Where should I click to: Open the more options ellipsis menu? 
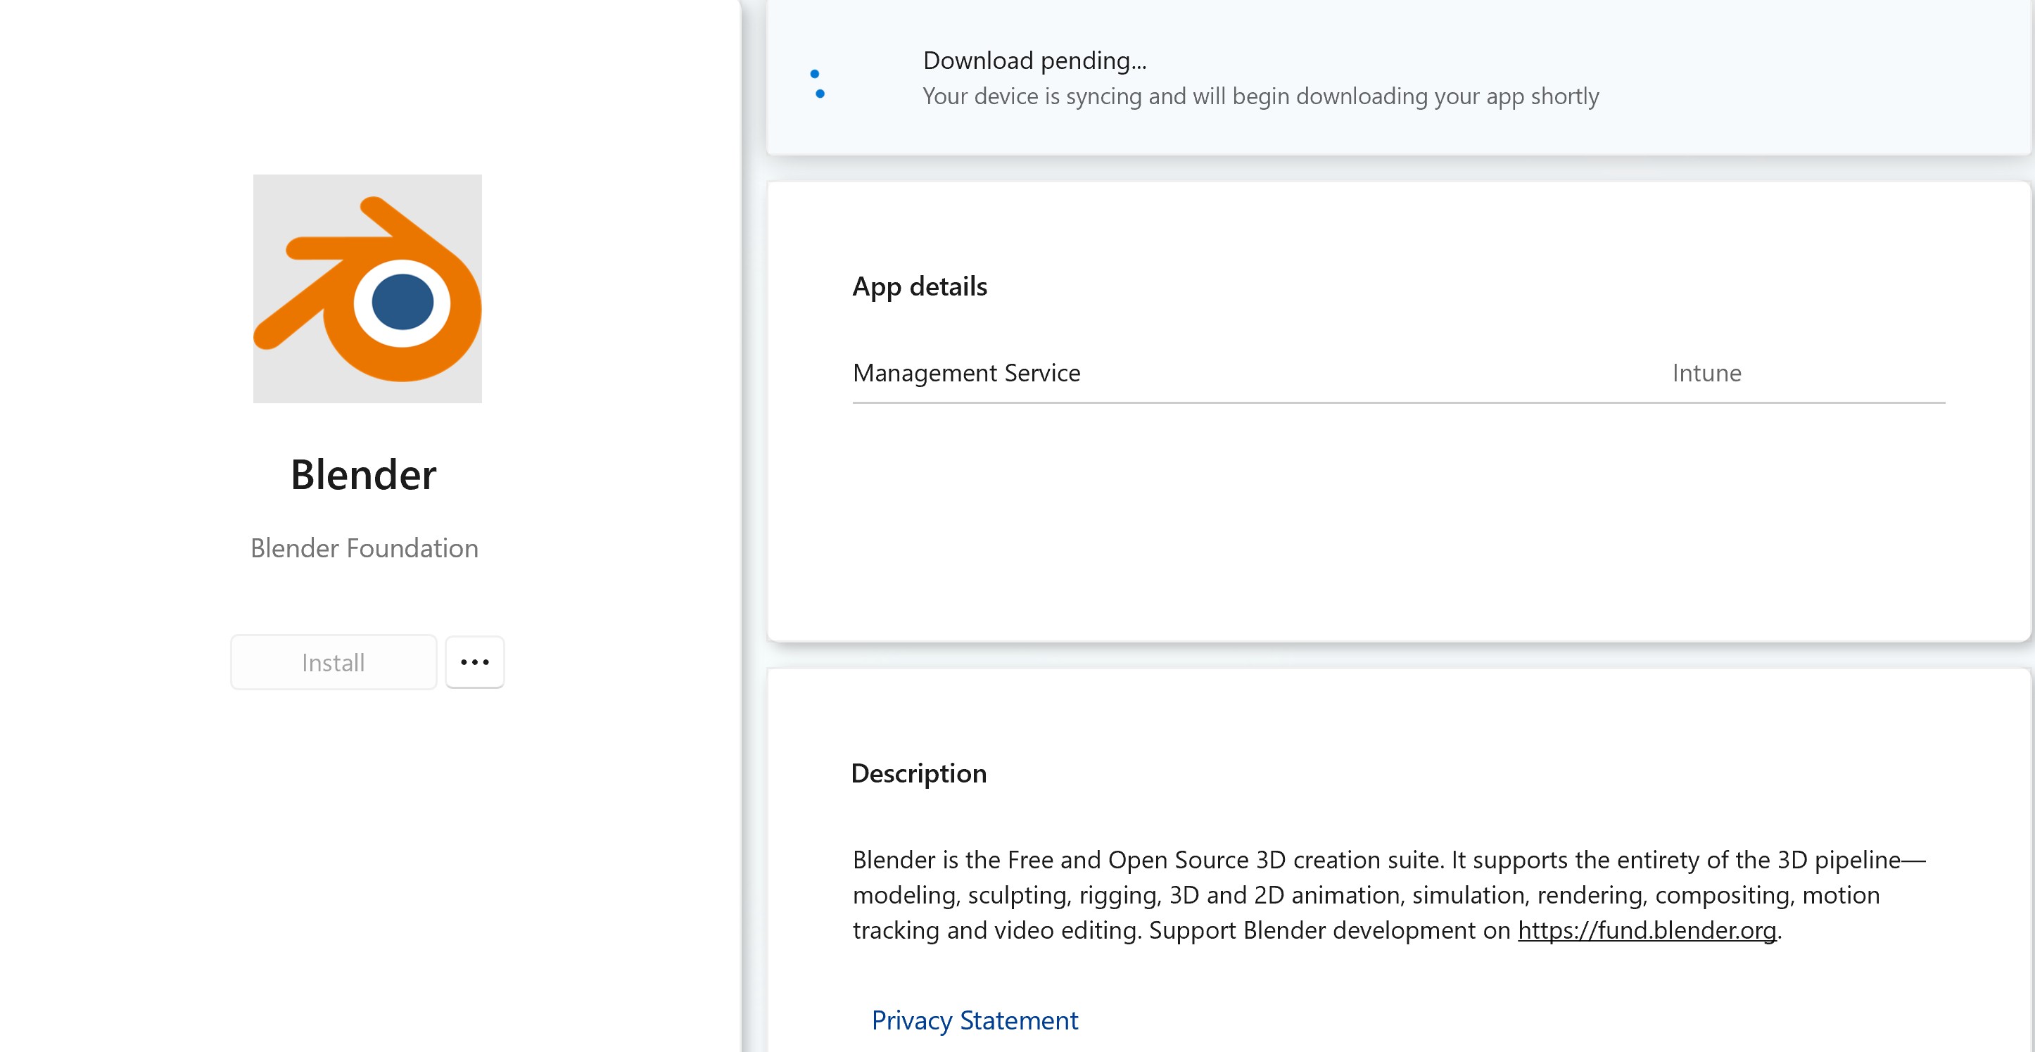(x=474, y=662)
